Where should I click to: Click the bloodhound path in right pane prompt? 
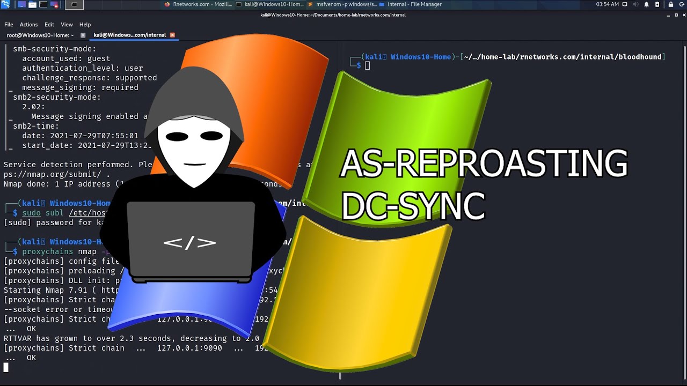pyautogui.click(x=564, y=57)
